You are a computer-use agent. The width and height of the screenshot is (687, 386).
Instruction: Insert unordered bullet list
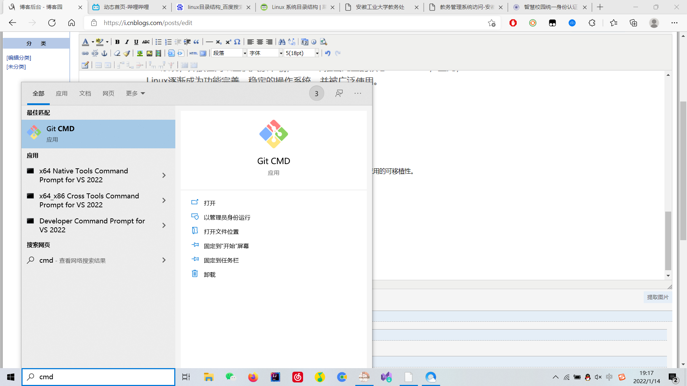pos(159,42)
